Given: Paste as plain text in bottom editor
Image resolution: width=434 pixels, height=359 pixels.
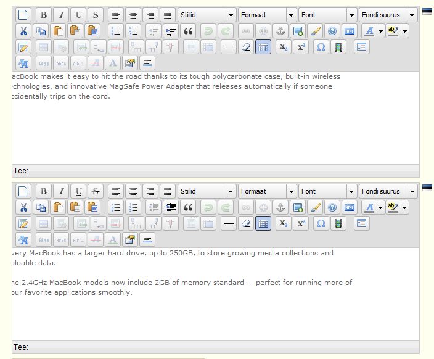Looking at the screenshot, I should point(75,207).
